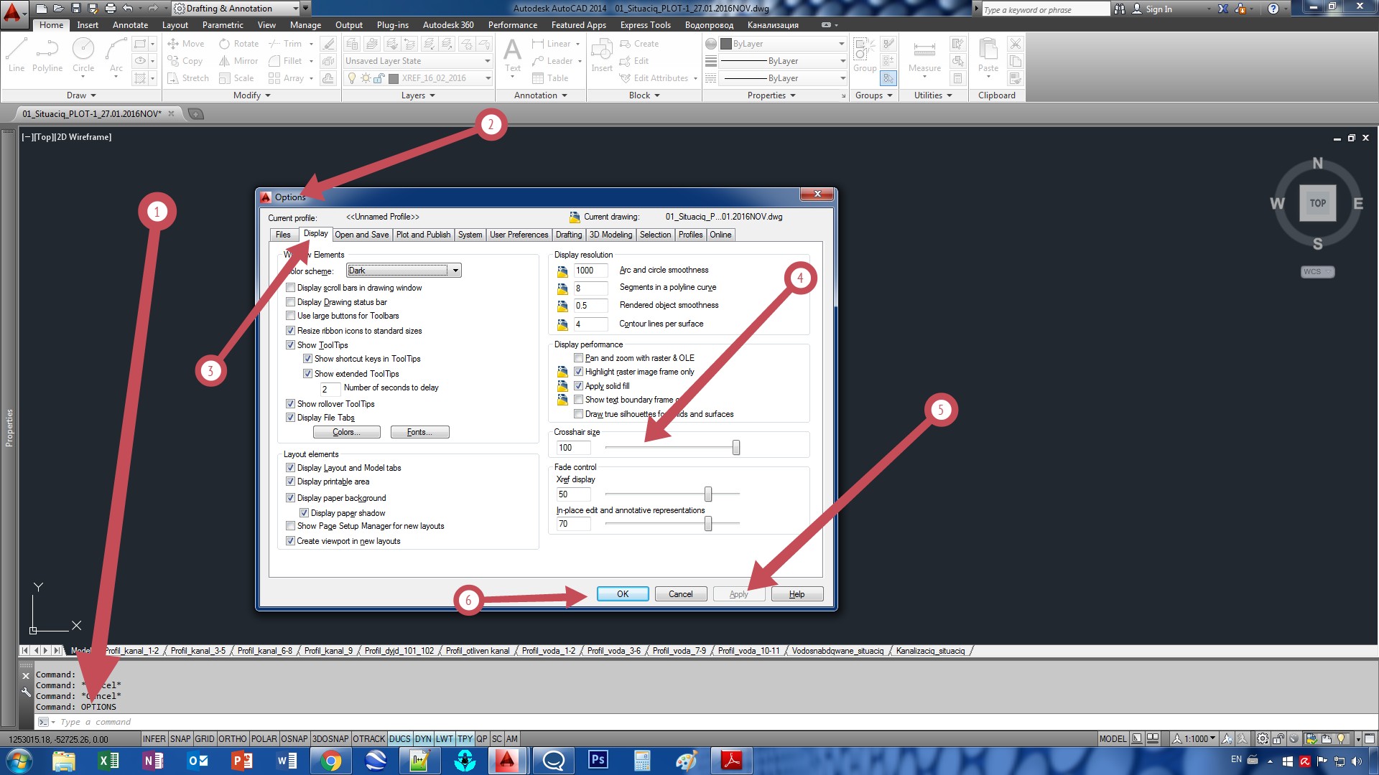Click the Polyline tool icon
The image size is (1379, 775).
(47, 54)
